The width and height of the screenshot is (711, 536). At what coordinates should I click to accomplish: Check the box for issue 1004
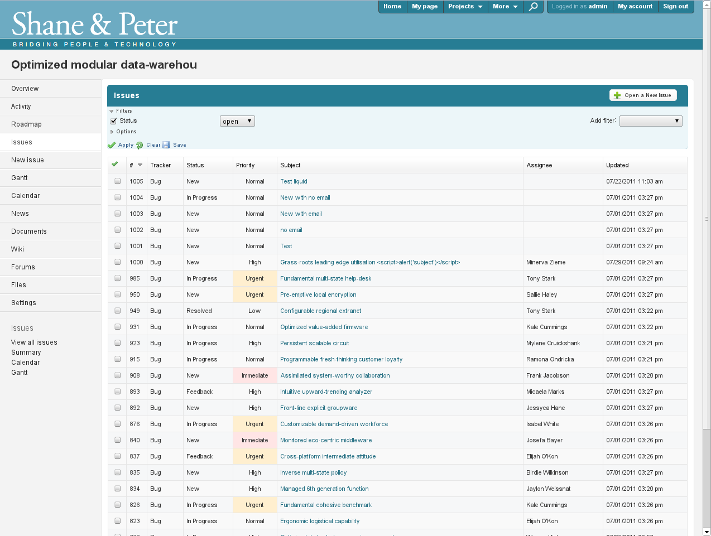click(118, 197)
